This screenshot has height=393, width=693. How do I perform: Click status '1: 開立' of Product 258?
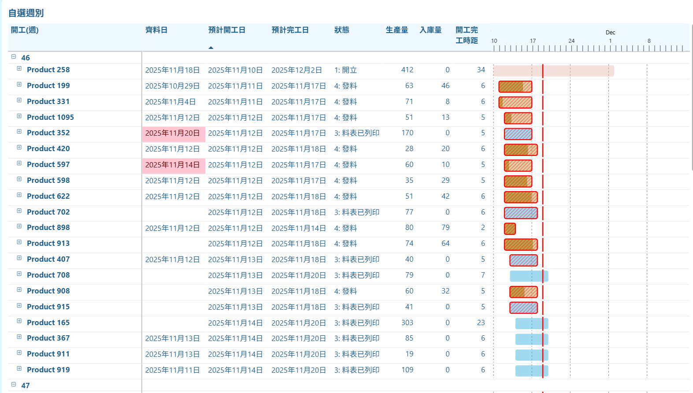point(345,70)
